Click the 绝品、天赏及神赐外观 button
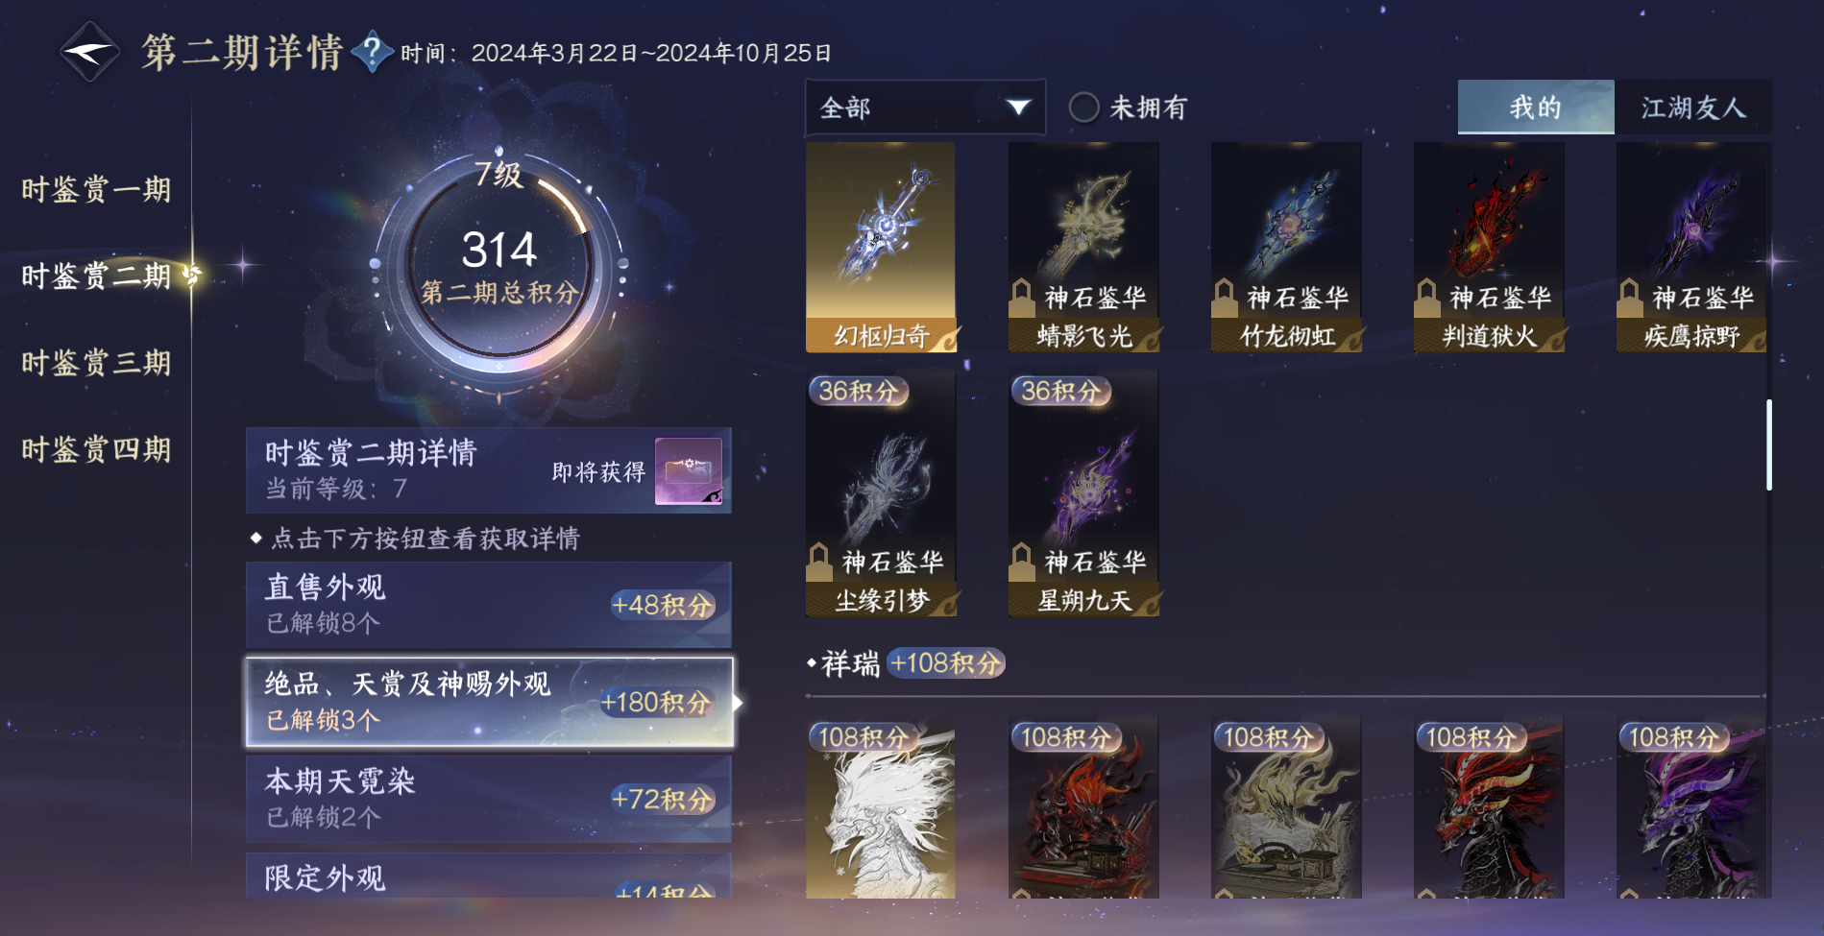The height and width of the screenshot is (936, 1824). point(490,703)
